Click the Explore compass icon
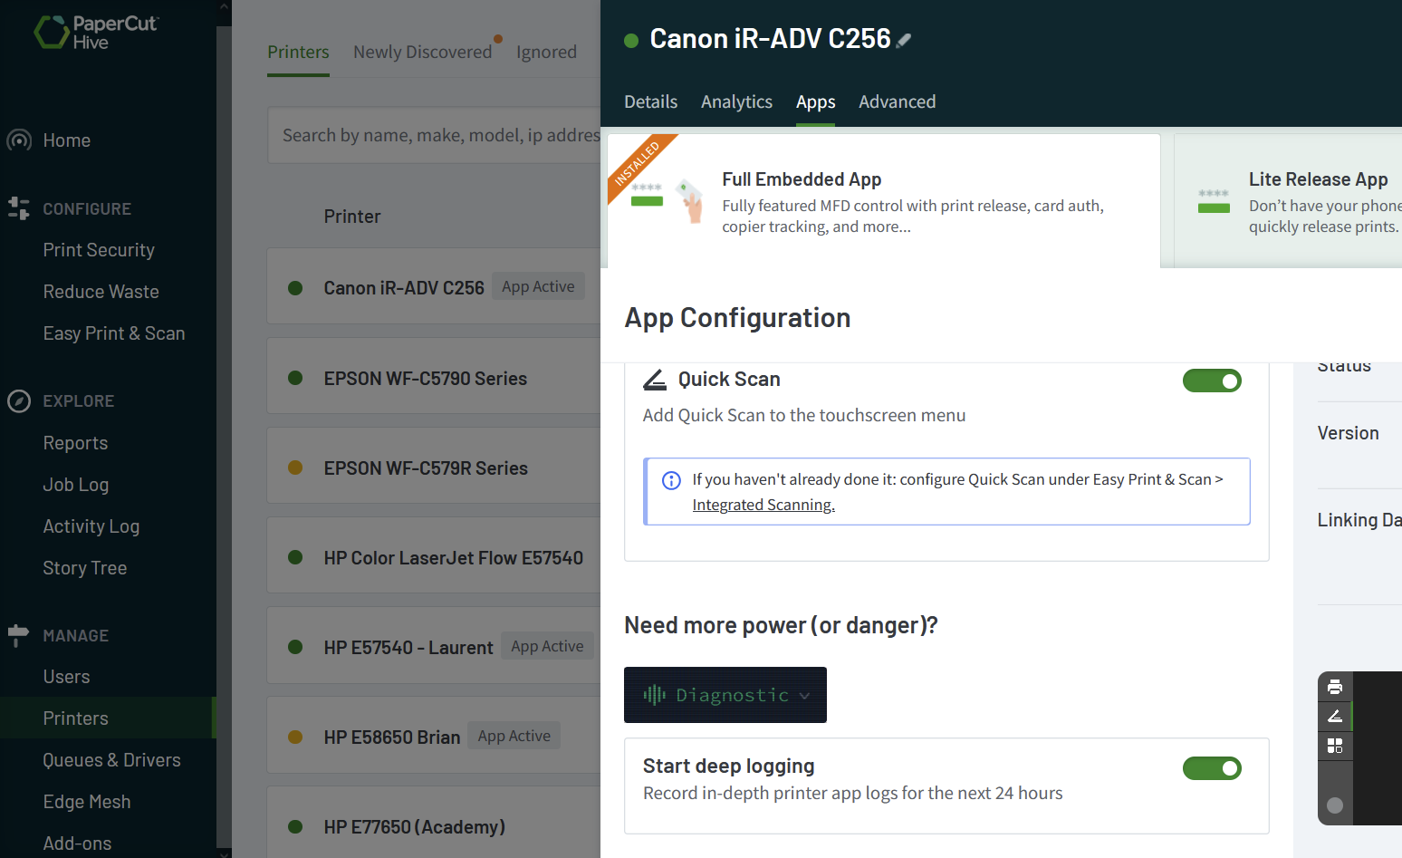Image resolution: width=1402 pixels, height=858 pixels. 19,401
